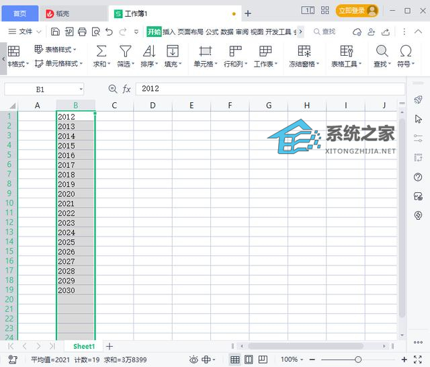Image resolution: width=430 pixels, height=367 pixels.
Task: Click the Sheet1 tab
Action: pyautogui.click(x=84, y=346)
